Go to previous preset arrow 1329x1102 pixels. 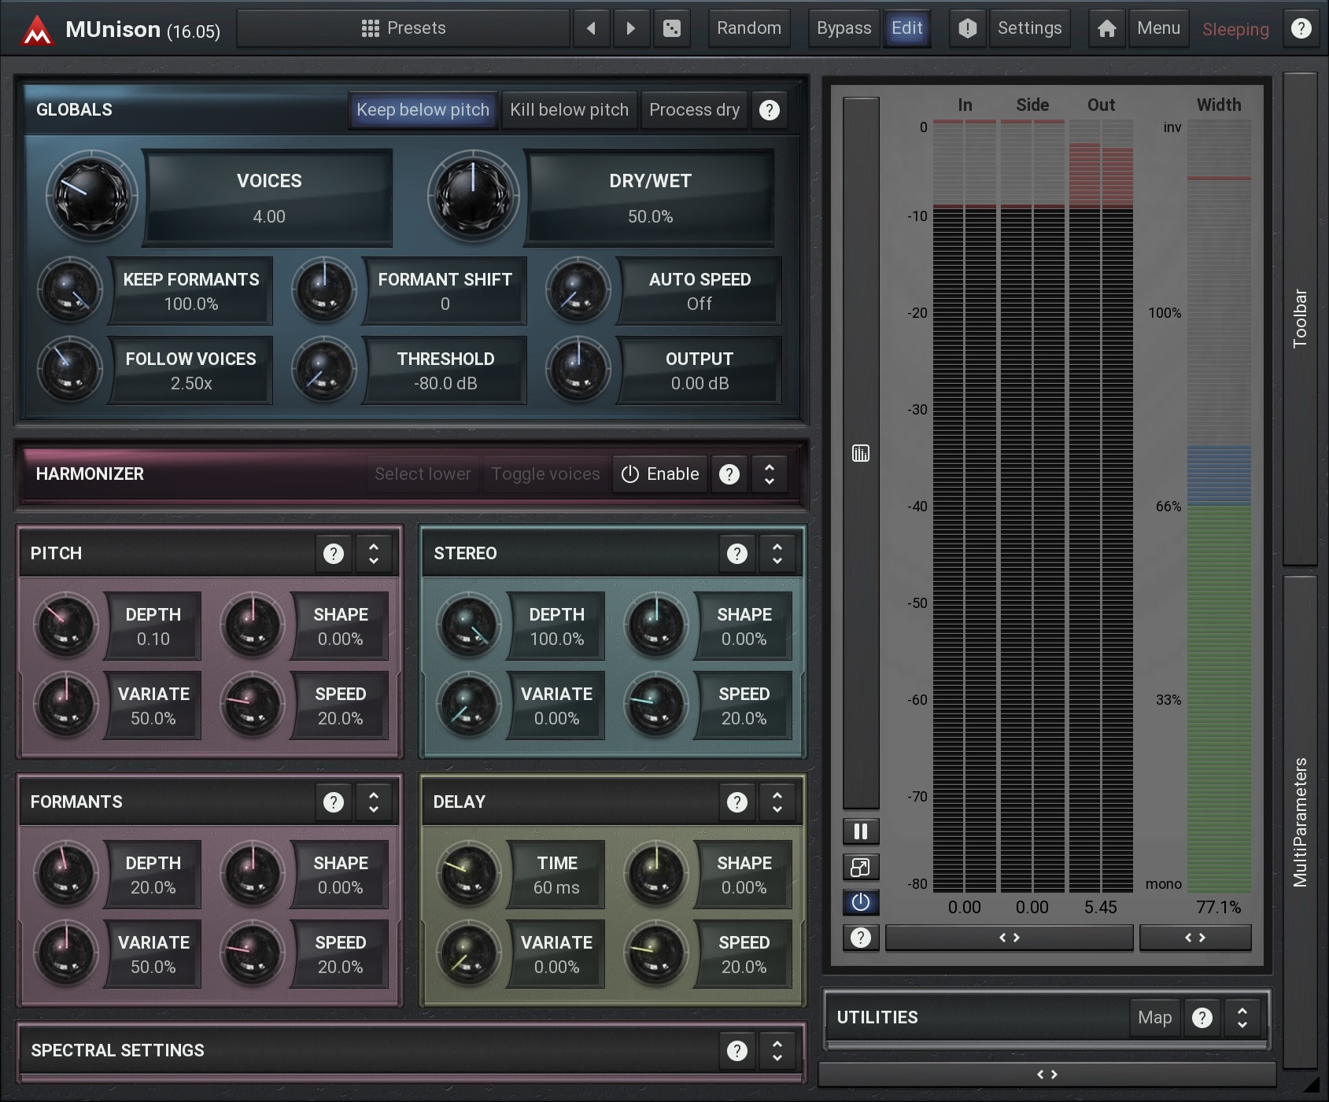pos(591,28)
